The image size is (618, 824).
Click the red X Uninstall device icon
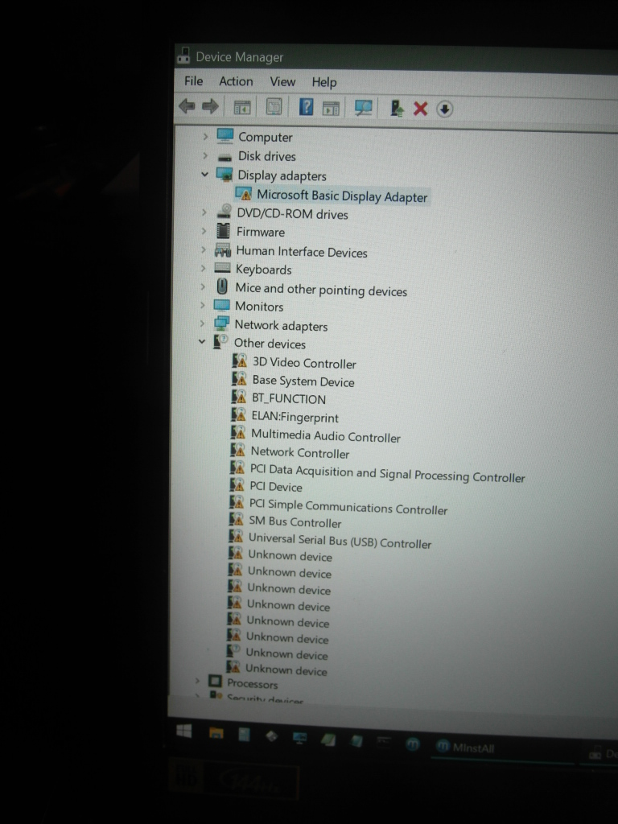pos(420,109)
